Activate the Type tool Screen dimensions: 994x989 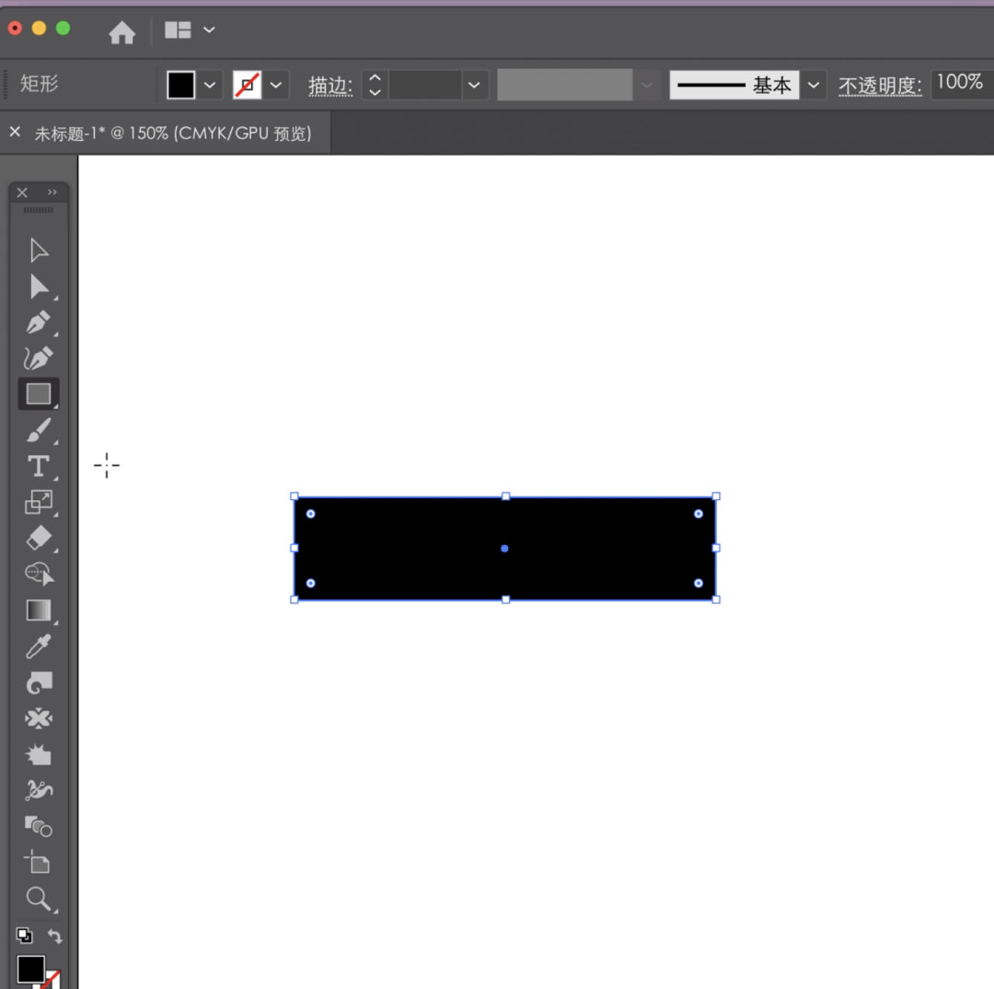pos(38,466)
